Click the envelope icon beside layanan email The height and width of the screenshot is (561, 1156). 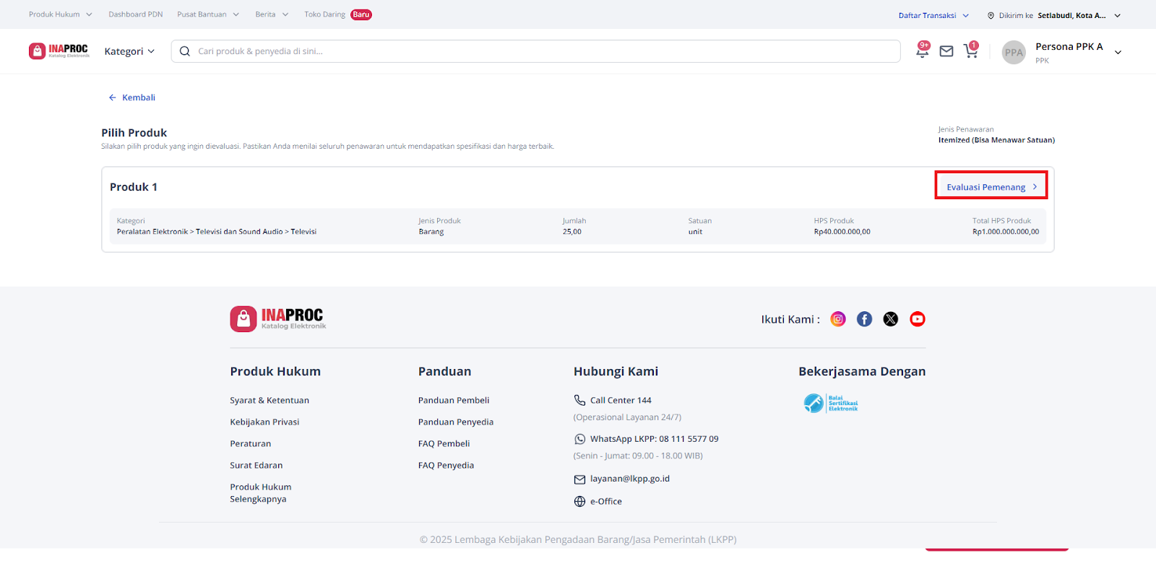point(579,479)
